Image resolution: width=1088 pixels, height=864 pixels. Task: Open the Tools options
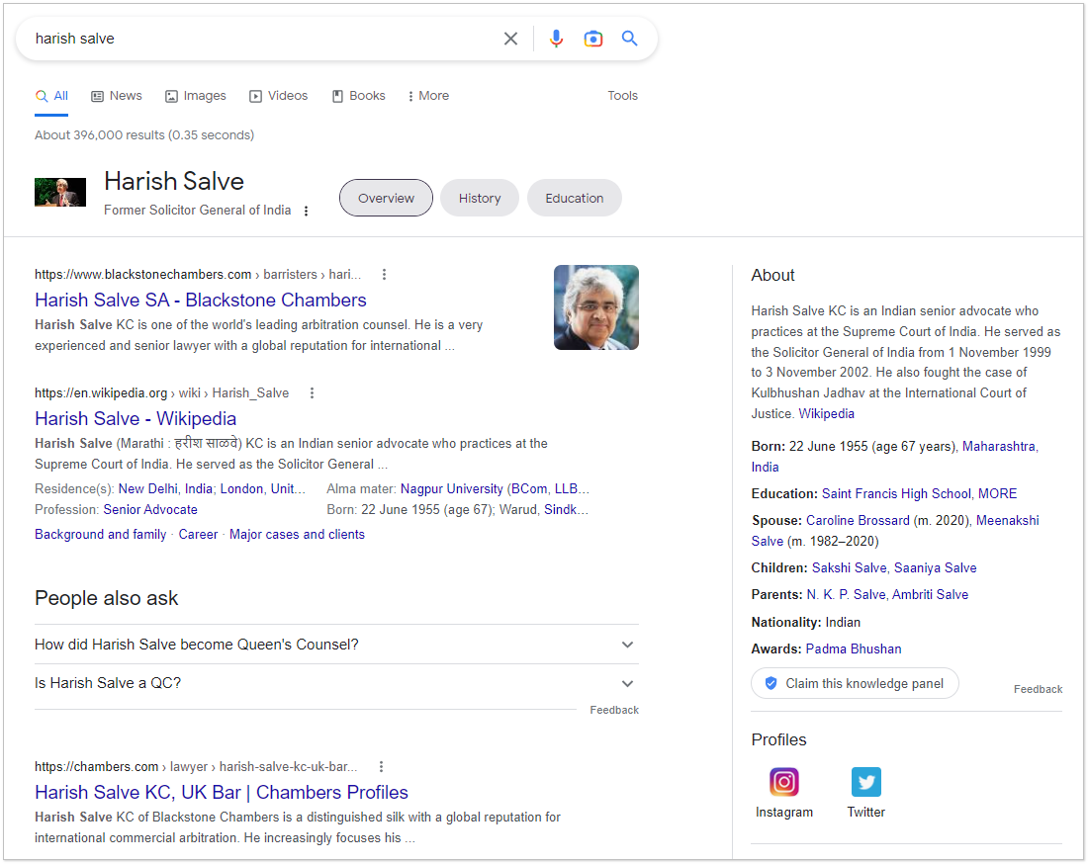click(622, 96)
